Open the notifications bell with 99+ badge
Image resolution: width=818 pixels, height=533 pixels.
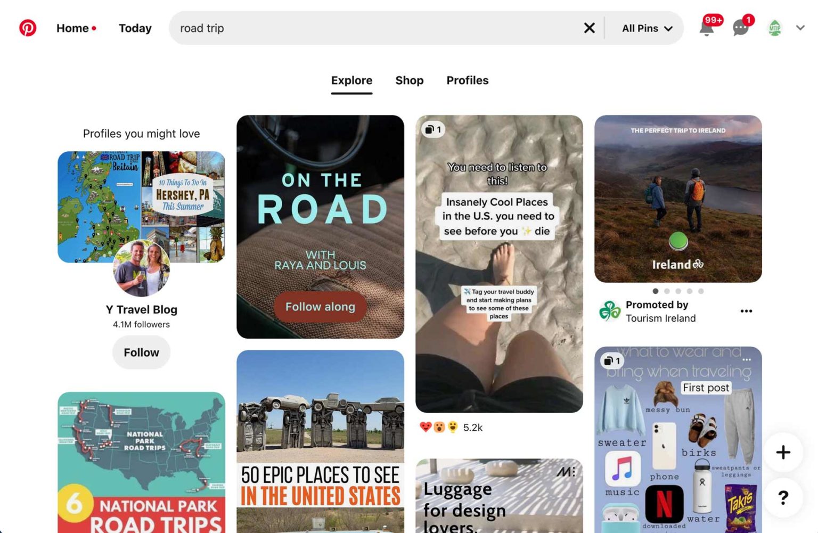coord(706,28)
